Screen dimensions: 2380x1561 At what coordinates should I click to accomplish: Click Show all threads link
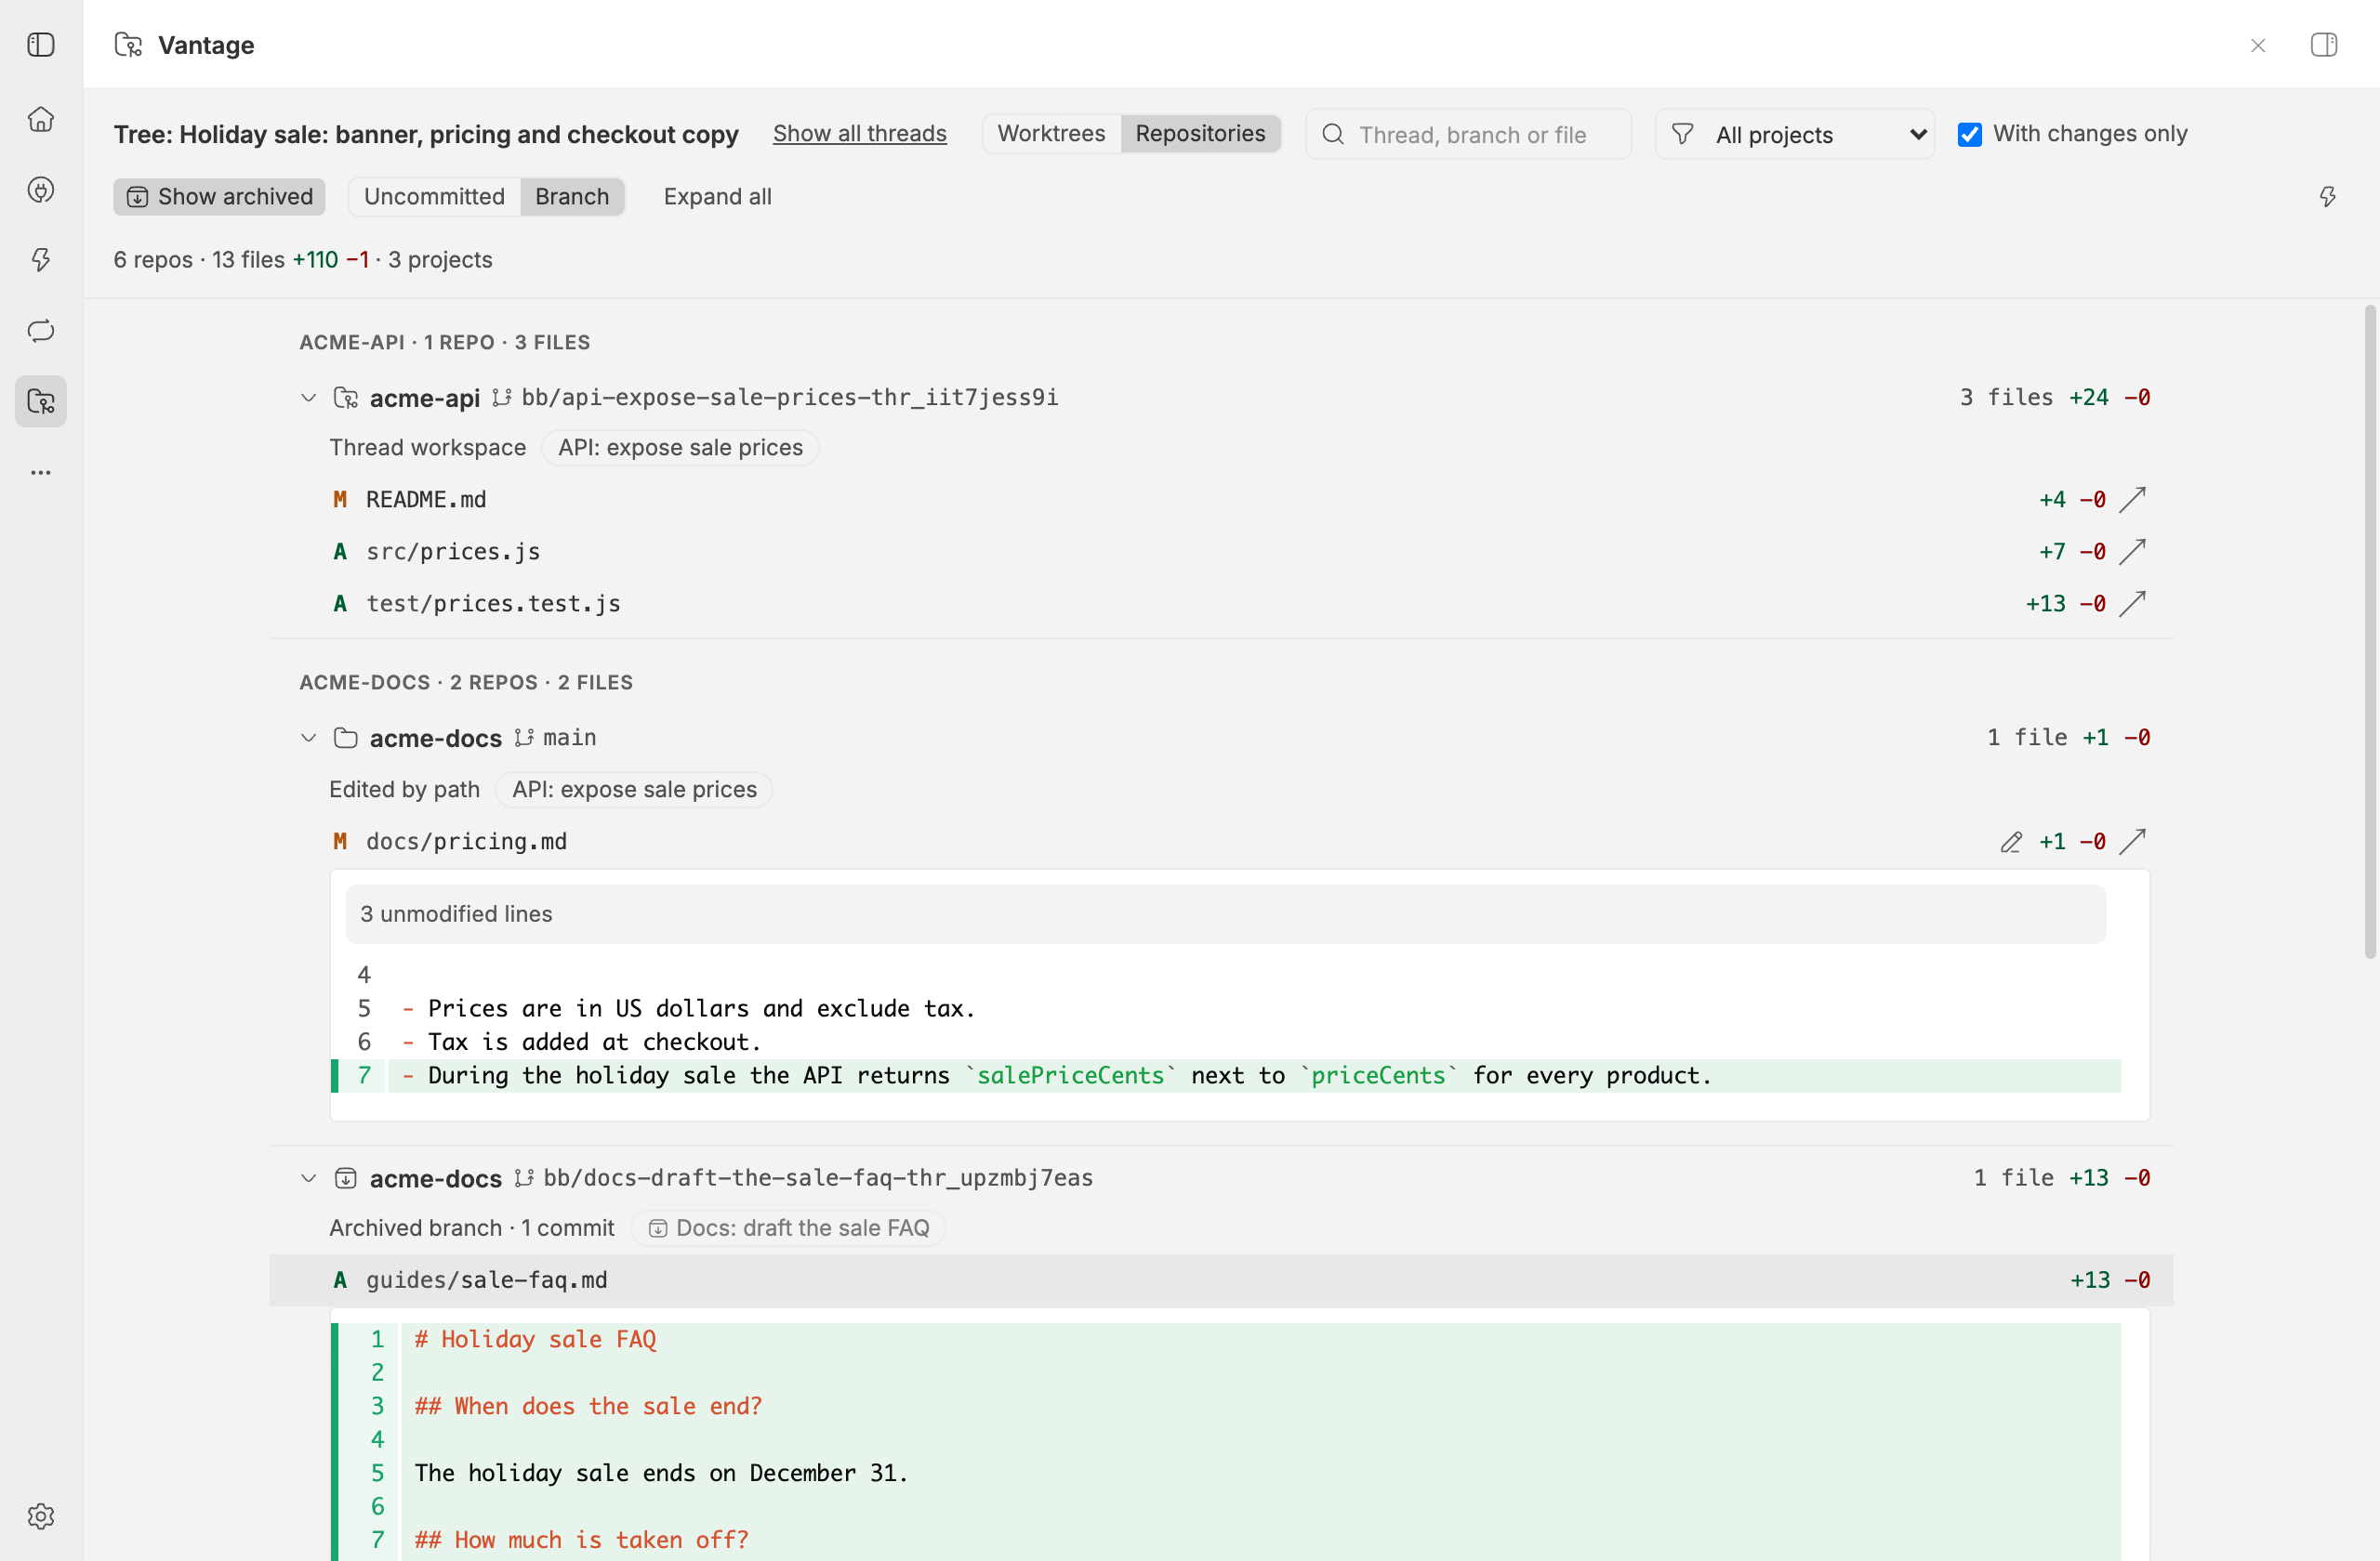click(859, 134)
